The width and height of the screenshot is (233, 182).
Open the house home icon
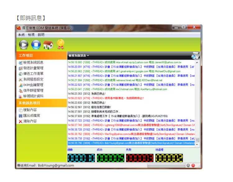click(x=48, y=45)
